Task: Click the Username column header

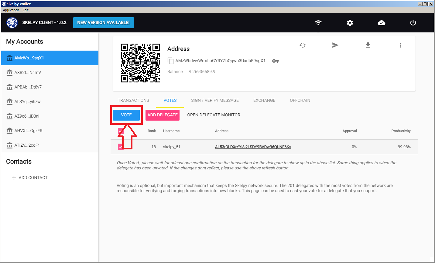Action: coord(171,131)
